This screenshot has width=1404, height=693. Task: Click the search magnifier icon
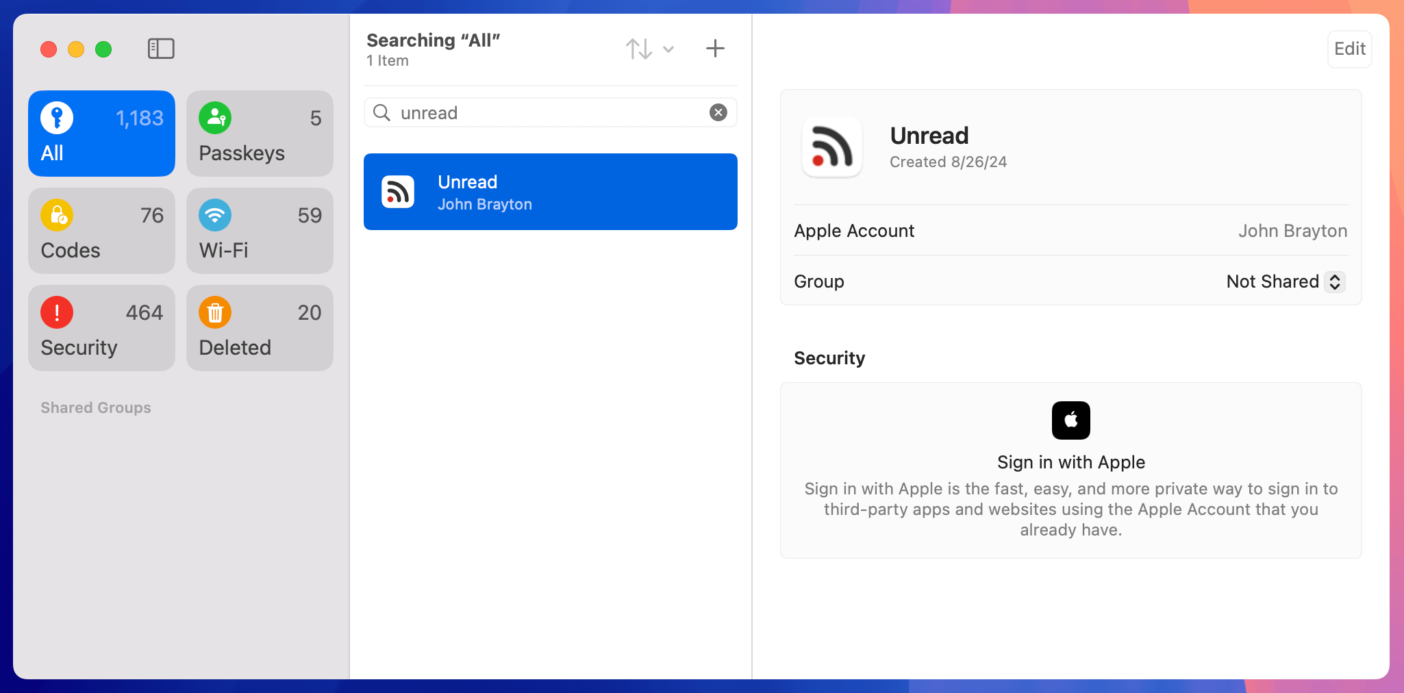pyautogui.click(x=381, y=112)
